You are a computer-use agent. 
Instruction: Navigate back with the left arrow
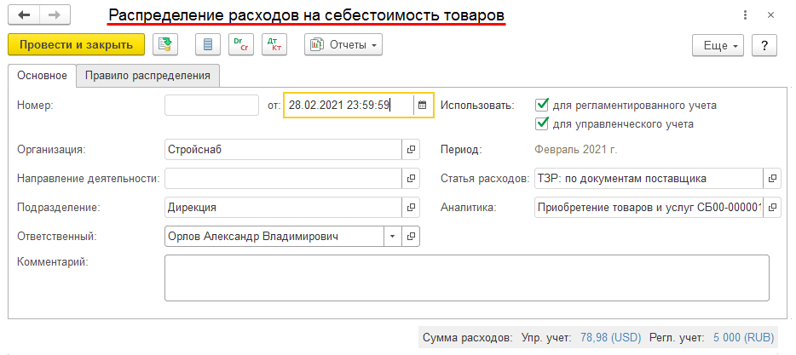coord(23,16)
